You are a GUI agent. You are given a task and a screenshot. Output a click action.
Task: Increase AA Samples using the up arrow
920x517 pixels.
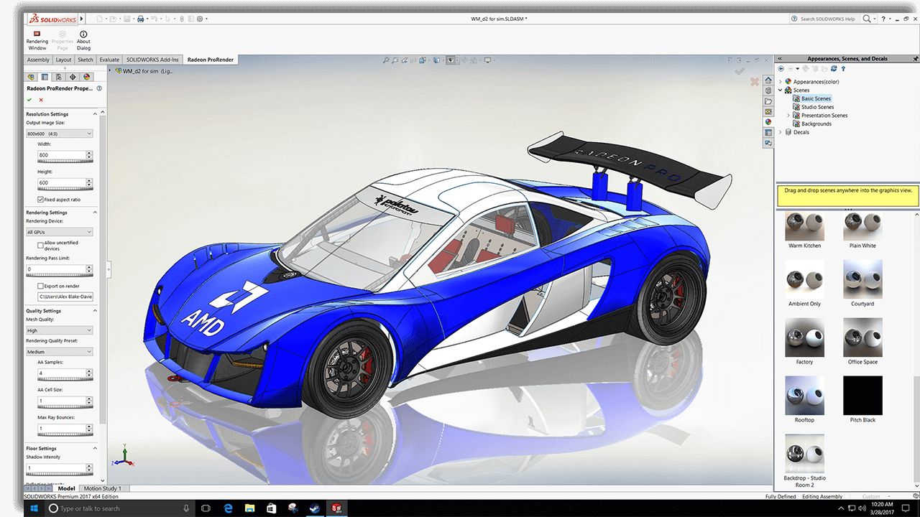(91, 371)
